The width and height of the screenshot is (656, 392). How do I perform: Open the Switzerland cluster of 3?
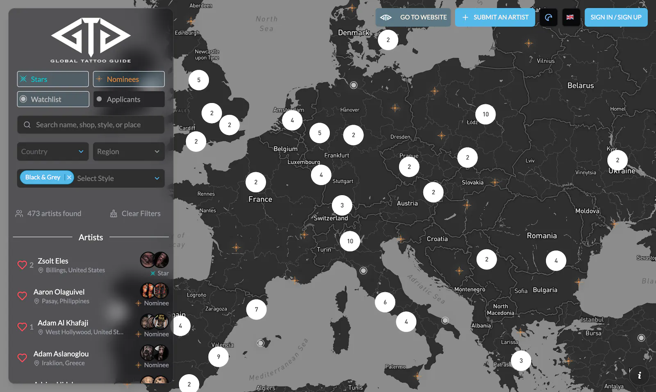pyautogui.click(x=342, y=205)
